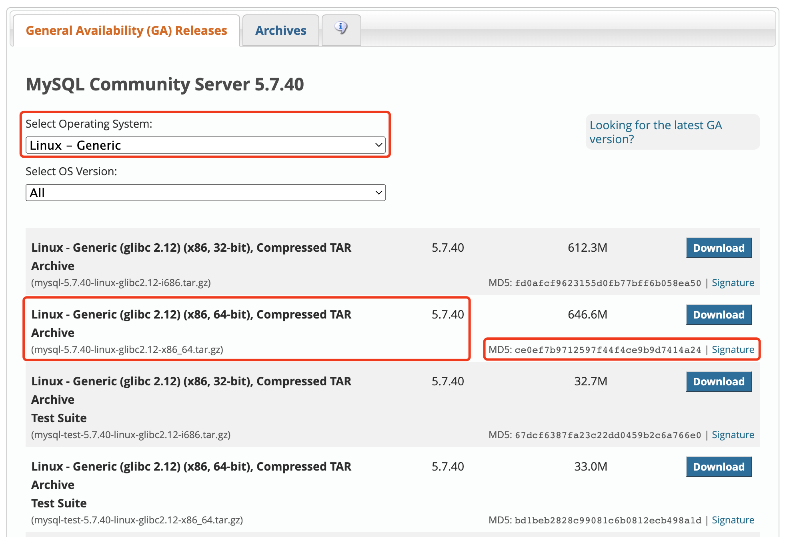Download the 32.7M 32-bit Test Suite
Image resolution: width=785 pixels, height=537 pixels.
719,382
